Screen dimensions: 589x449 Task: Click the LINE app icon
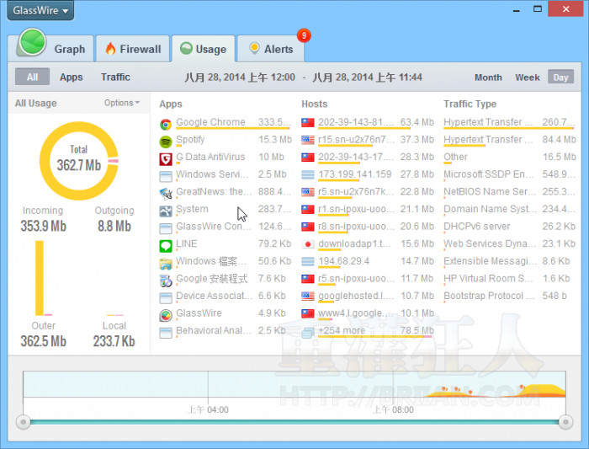[x=166, y=244]
